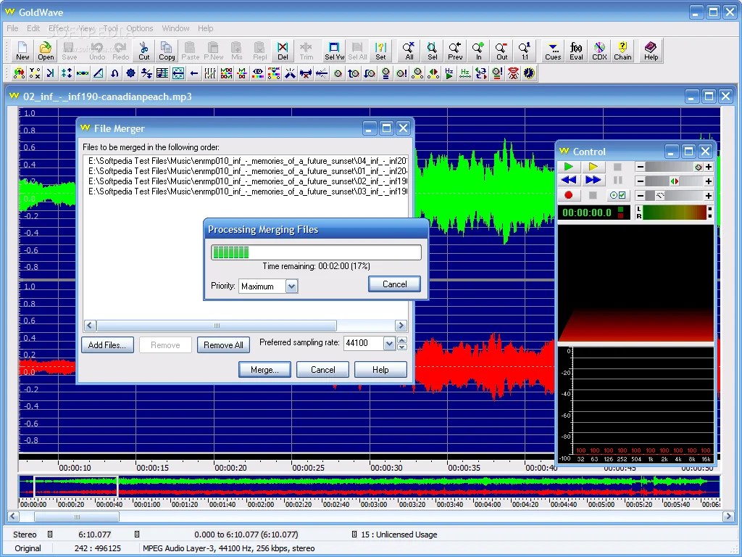Click the Chain toolbar icon

click(622, 50)
